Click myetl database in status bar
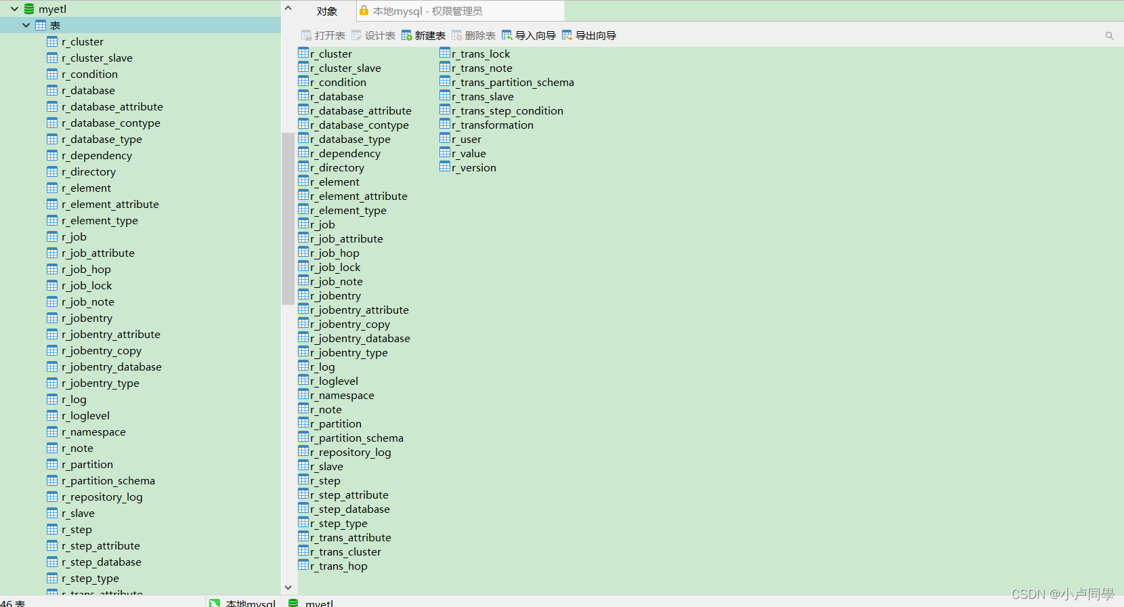The image size is (1124, 607). [x=311, y=603]
